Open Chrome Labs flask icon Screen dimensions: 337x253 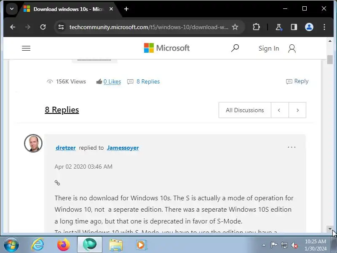coord(278,27)
